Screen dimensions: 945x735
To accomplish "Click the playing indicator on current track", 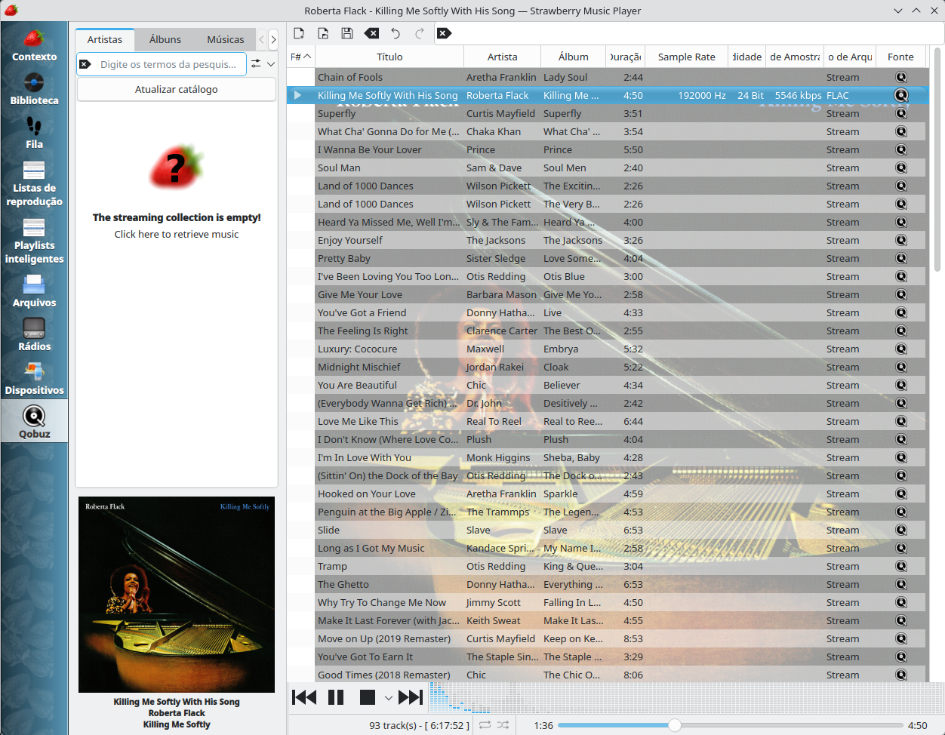I will click(x=297, y=95).
